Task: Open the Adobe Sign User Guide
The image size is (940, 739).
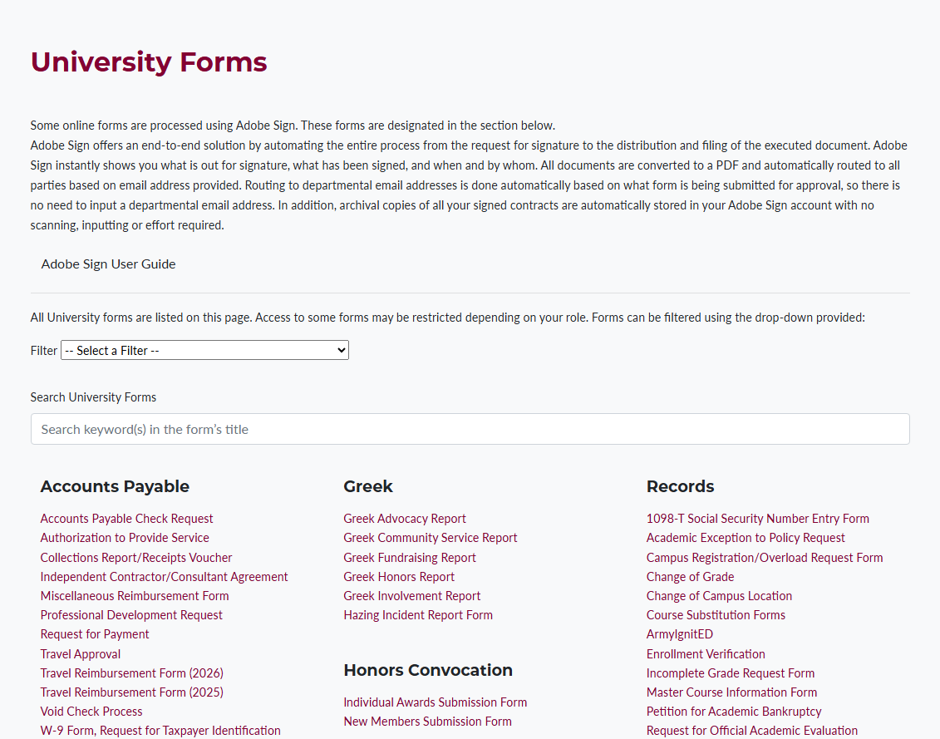Action: pyautogui.click(x=108, y=264)
